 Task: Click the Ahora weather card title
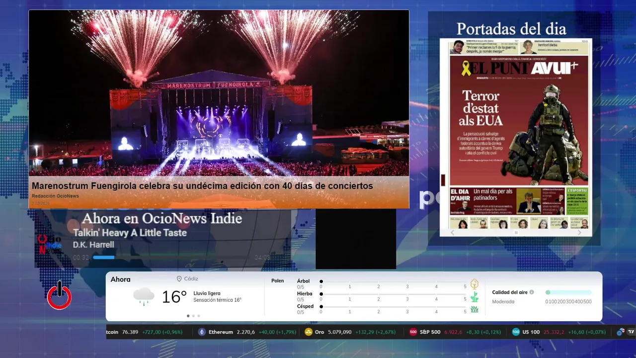click(121, 279)
